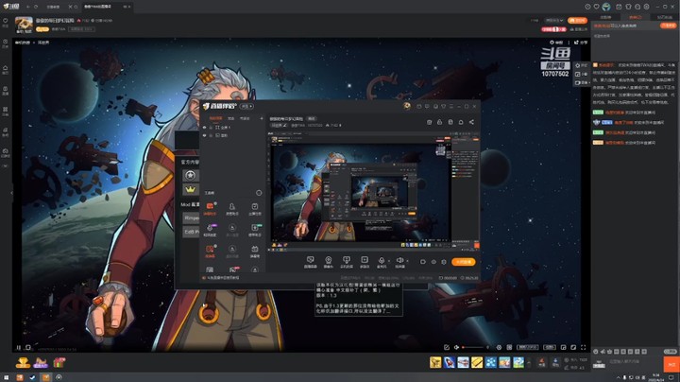This screenshot has height=382, width=680.
Task: Select first scene tab in the companion
Action: [x=215, y=118]
